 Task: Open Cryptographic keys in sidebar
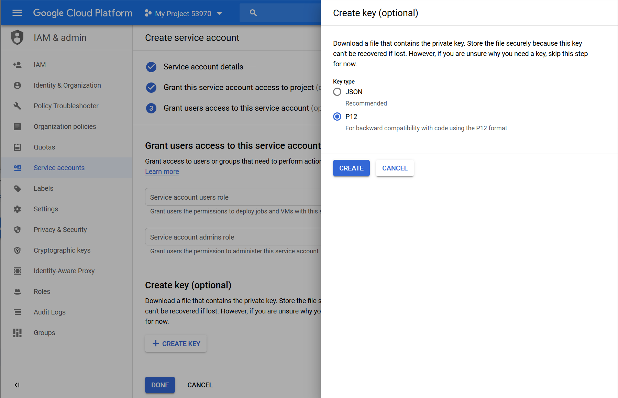66,250
